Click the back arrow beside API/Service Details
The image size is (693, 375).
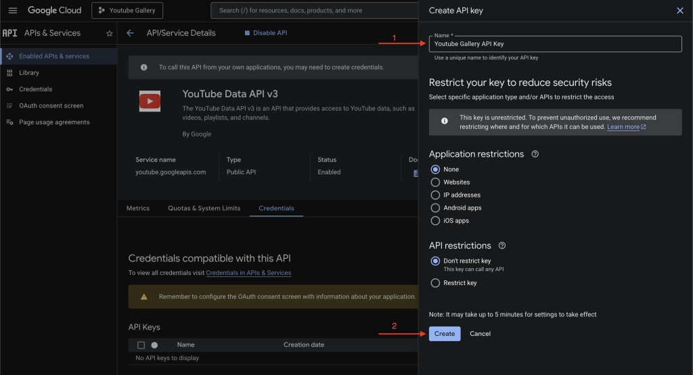(130, 33)
